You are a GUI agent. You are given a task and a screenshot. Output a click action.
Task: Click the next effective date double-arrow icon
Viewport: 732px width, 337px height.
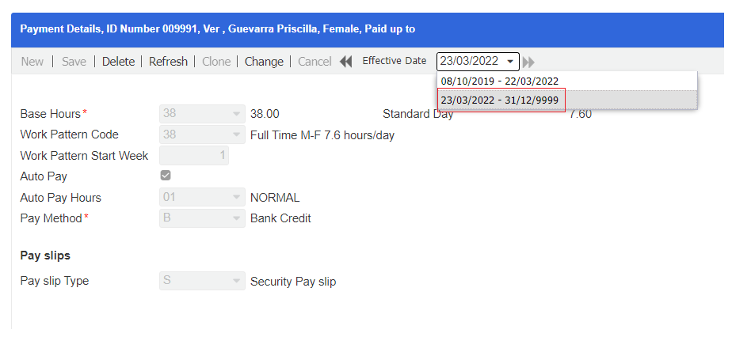[x=528, y=62]
